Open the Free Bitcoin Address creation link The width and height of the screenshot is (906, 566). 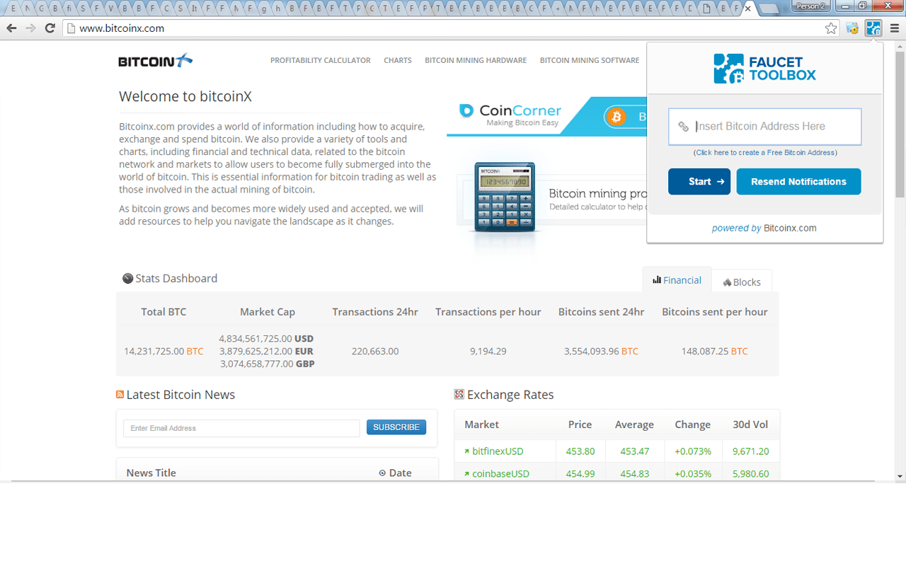(x=764, y=152)
